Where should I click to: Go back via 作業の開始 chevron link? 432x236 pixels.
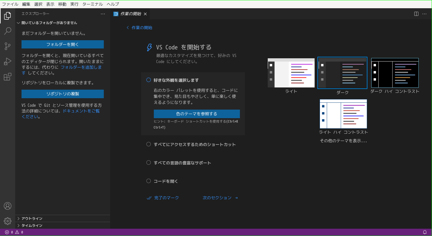[x=139, y=28]
